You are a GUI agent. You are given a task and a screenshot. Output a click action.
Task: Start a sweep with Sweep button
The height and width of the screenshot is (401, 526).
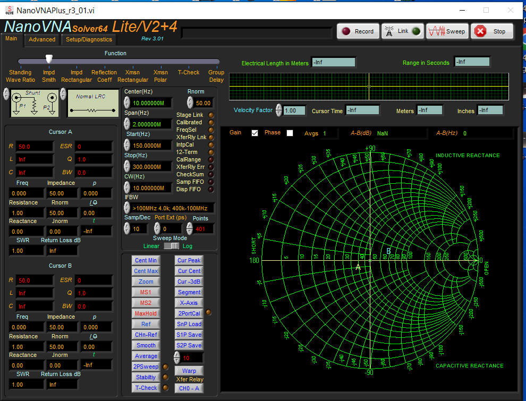[x=447, y=31]
